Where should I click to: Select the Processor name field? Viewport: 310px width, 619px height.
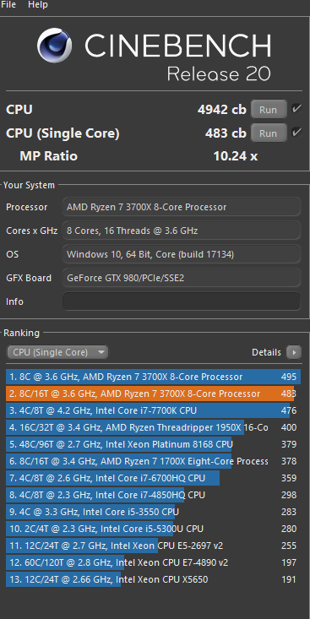tap(182, 207)
